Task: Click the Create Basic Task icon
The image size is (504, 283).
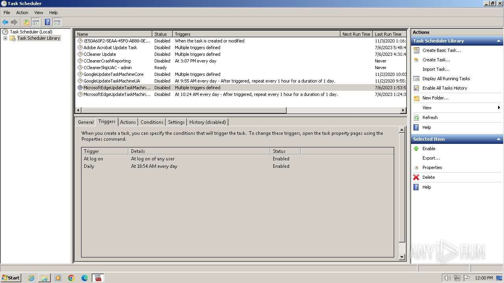Action: pyautogui.click(x=416, y=50)
